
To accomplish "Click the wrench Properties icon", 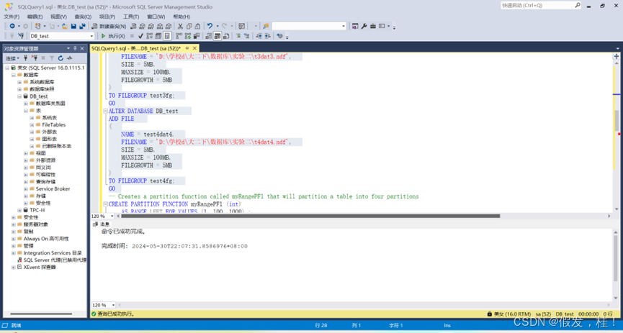I will click(364, 26).
